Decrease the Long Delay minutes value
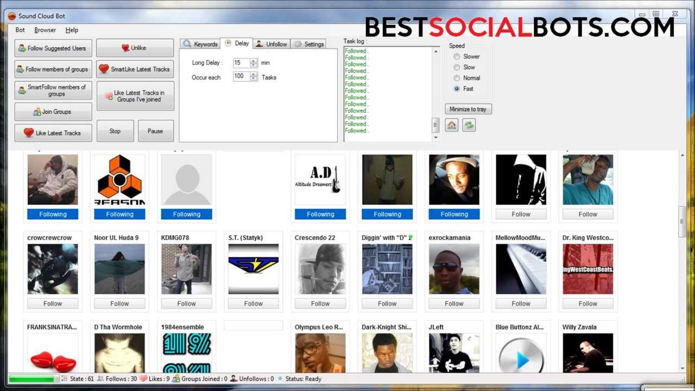 (254, 65)
